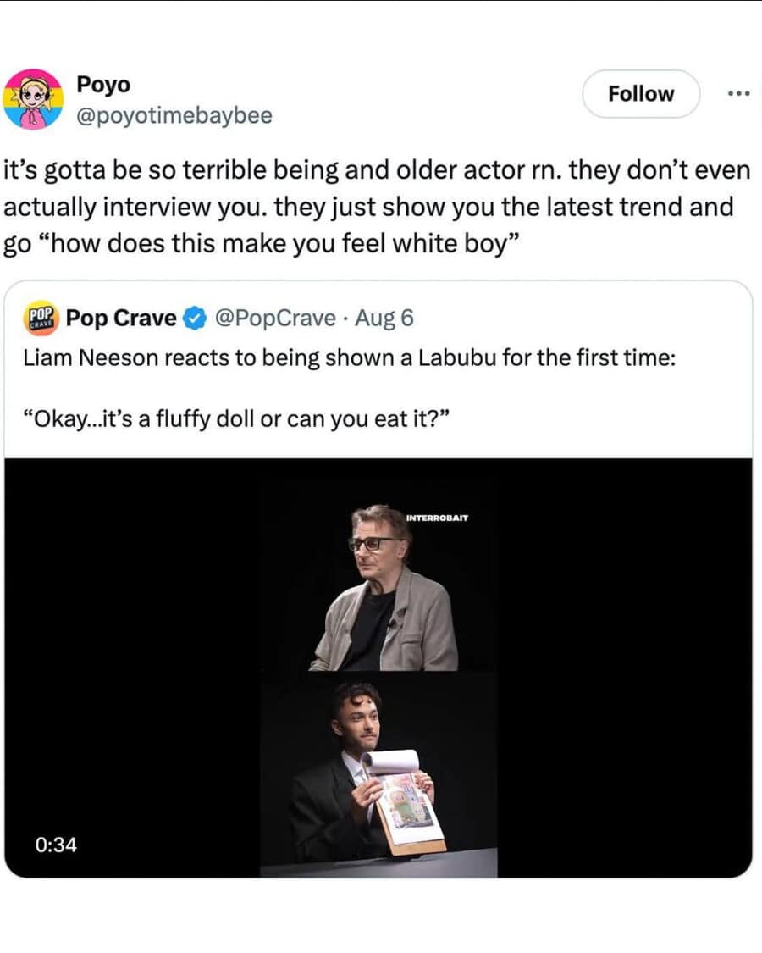This screenshot has height=953, width=762.
Task: Click the 'Liam Neeson reacts' caption text
Action: tap(349, 357)
